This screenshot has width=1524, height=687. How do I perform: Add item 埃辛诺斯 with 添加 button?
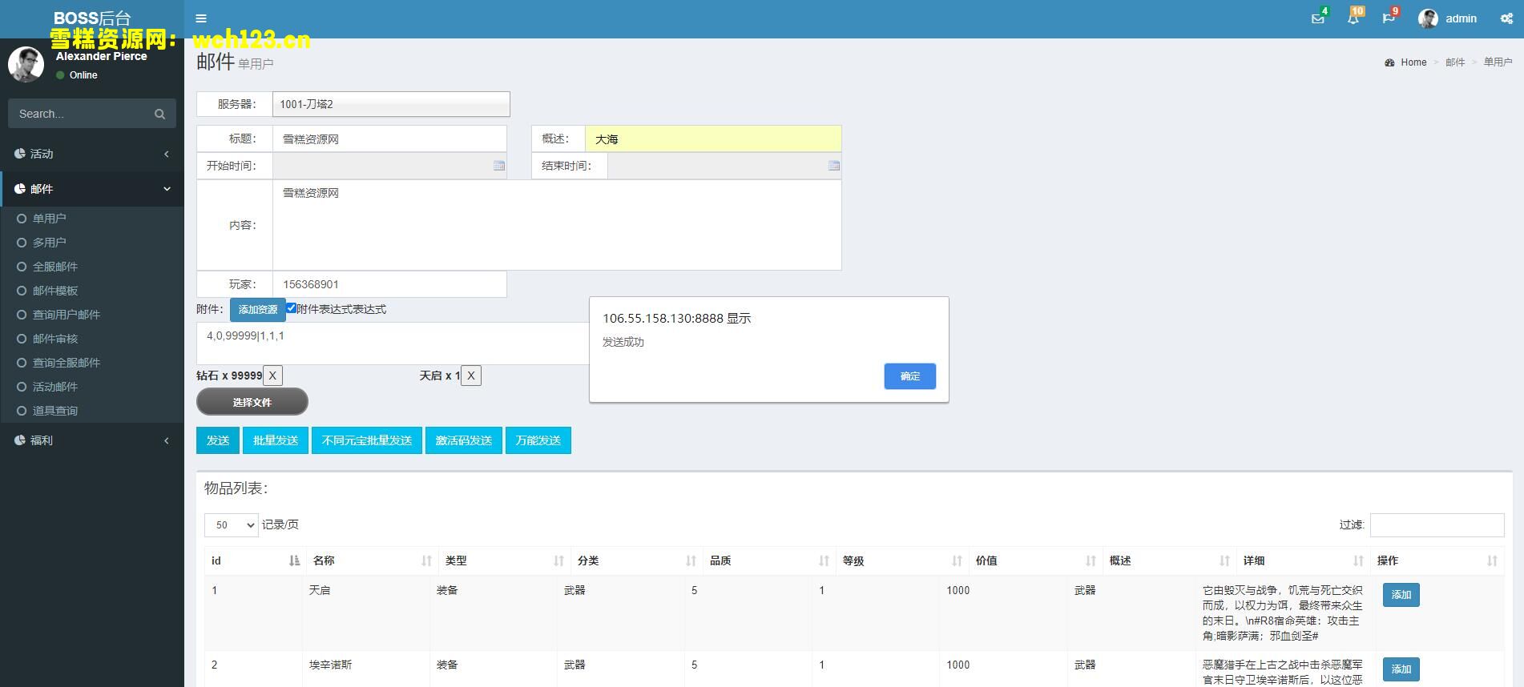click(x=1401, y=669)
